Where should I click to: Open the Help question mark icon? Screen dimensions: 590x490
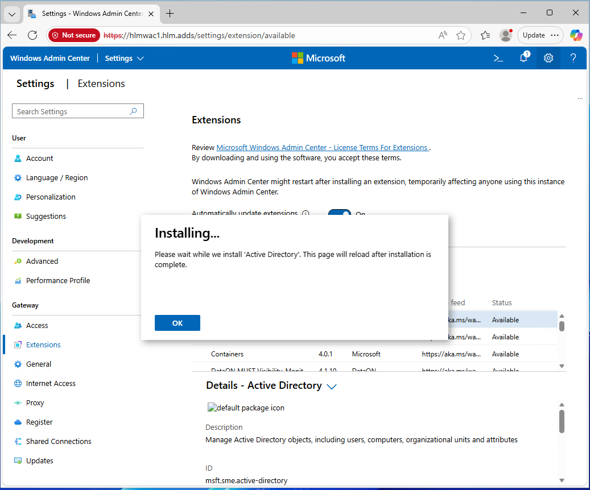[x=574, y=58]
